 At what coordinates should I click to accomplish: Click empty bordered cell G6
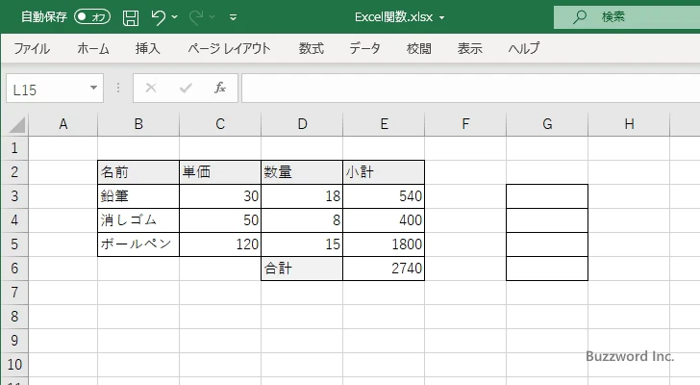tap(547, 269)
